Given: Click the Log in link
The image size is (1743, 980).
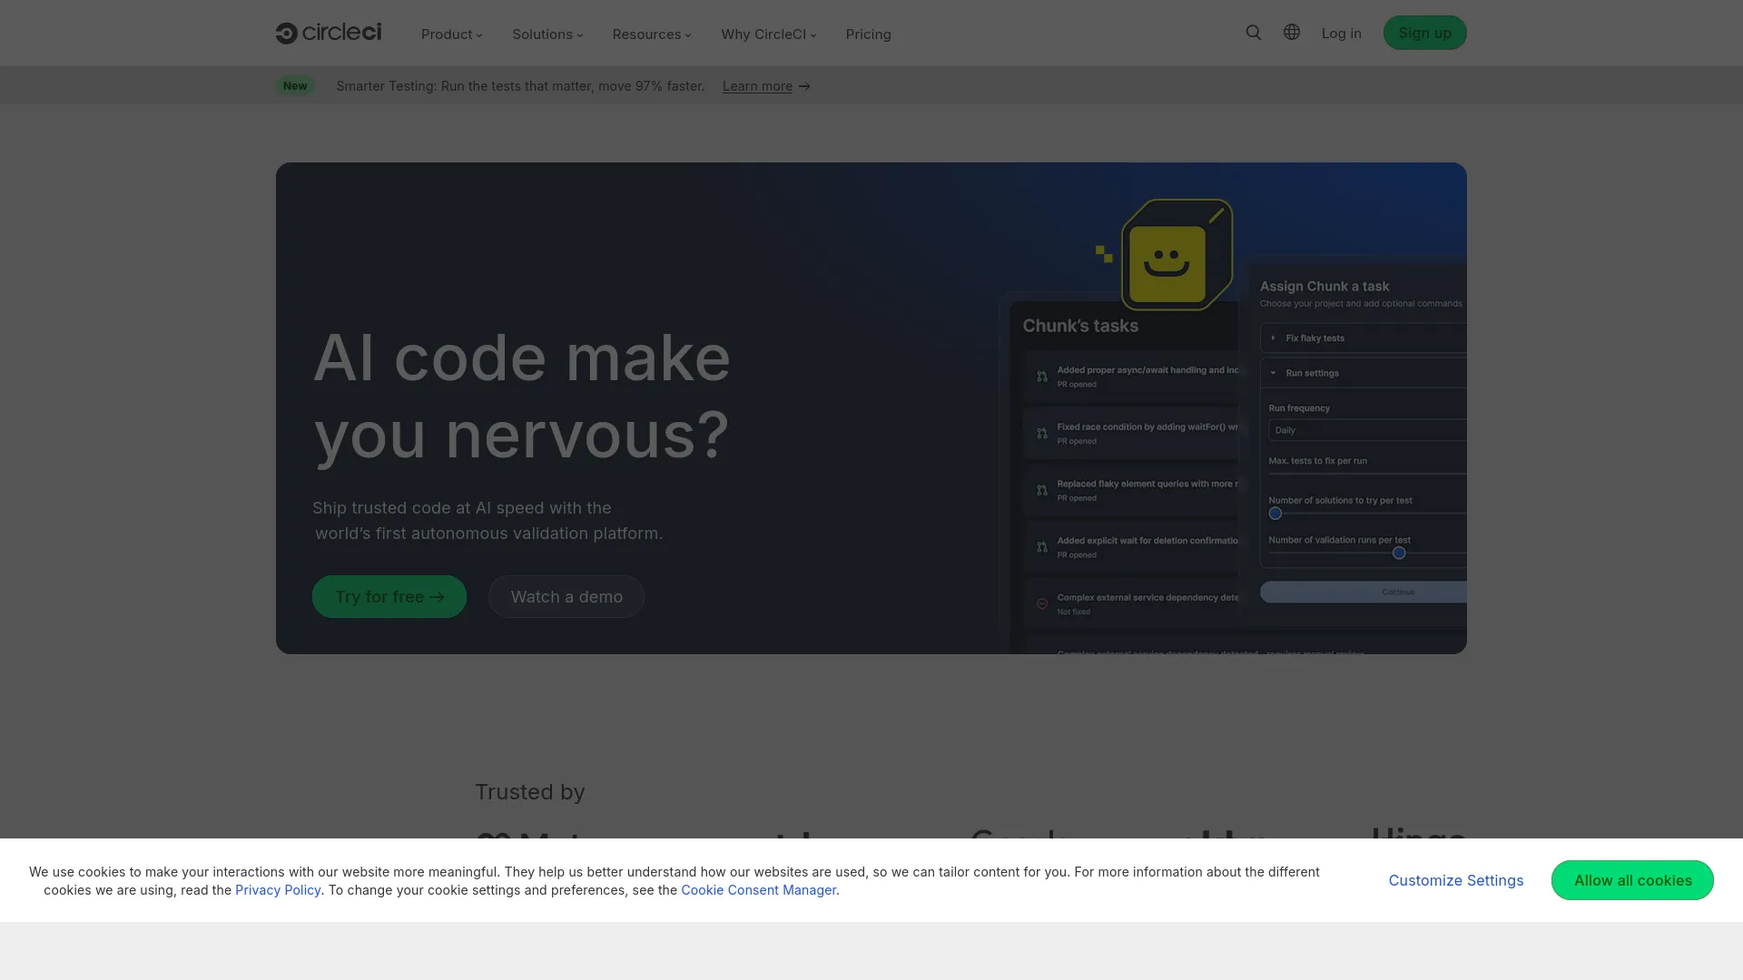Looking at the screenshot, I should 1341,34.
